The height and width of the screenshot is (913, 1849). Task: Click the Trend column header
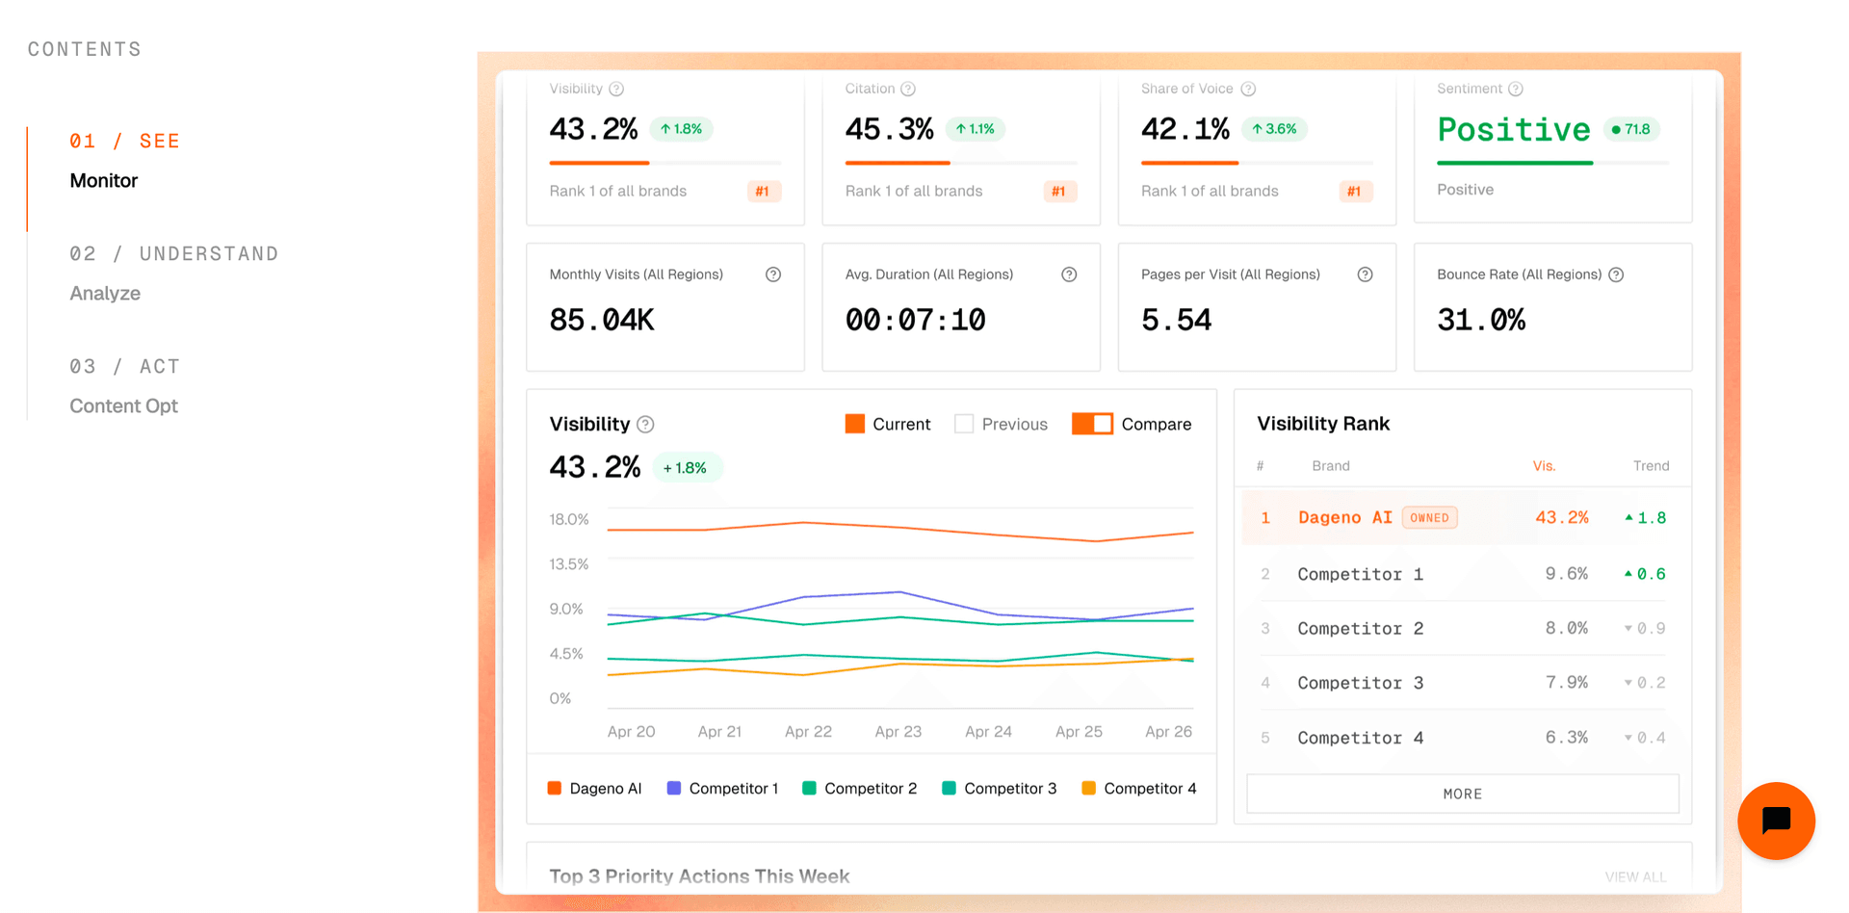pos(1651,465)
